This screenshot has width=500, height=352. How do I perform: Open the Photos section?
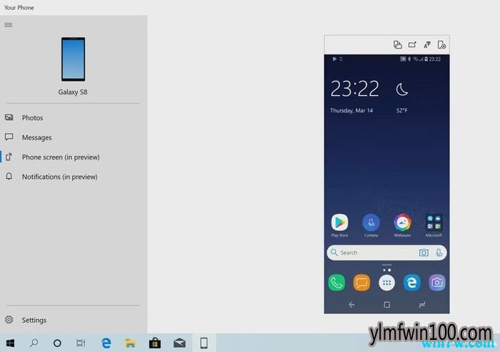pyautogui.click(x=73, y=118)
